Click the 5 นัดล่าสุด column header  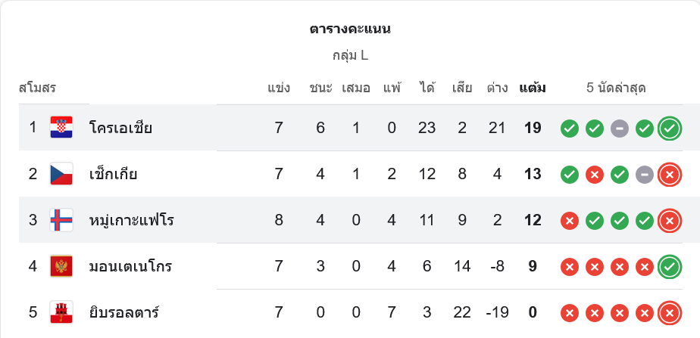615,88
